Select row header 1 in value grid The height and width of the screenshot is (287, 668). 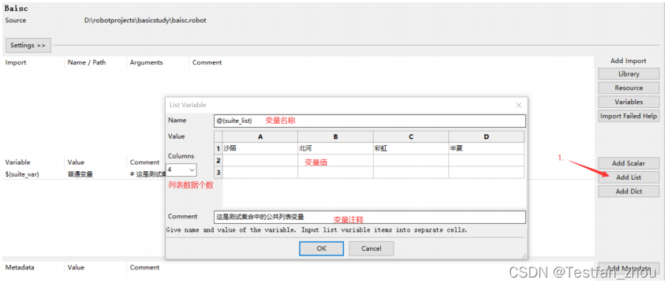point(218,148)
